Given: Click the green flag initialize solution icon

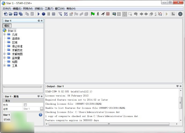Looking at the screenshot, I should pyautogui.click(x=93, y=14).
